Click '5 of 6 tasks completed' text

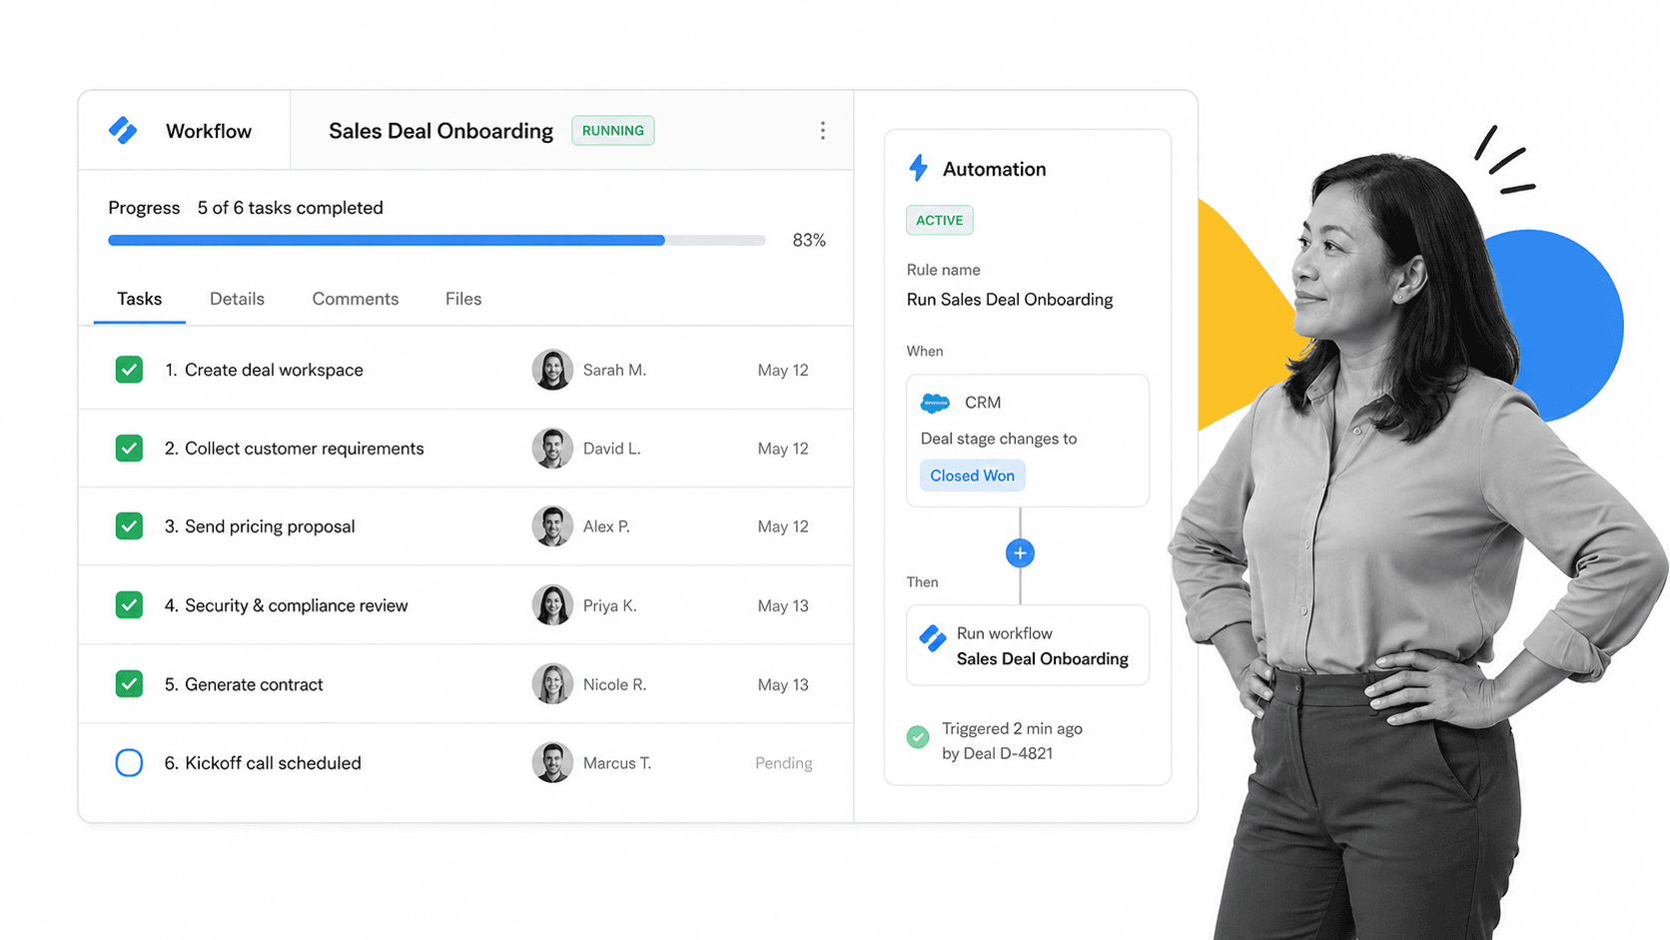(290, 208)
